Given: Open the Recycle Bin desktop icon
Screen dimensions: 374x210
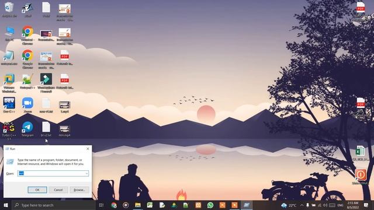Looking at the screenshot, I should pos(9,9).
